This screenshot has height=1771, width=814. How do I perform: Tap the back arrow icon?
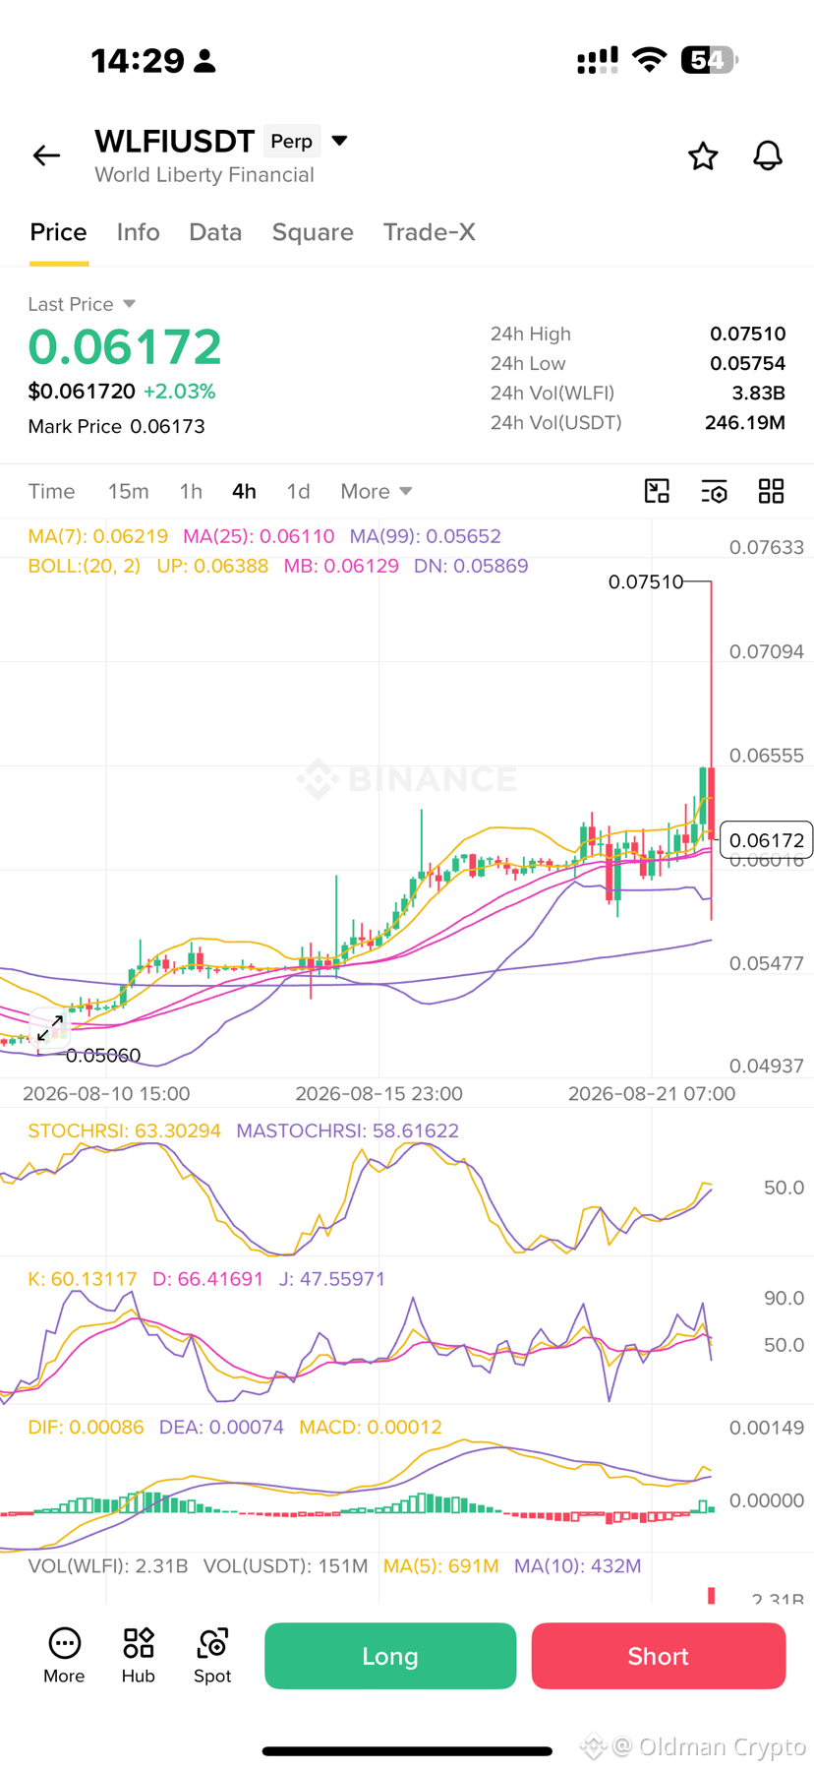(46, 155)
